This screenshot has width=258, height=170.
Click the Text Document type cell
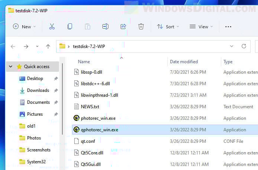(x=238, y=107)
